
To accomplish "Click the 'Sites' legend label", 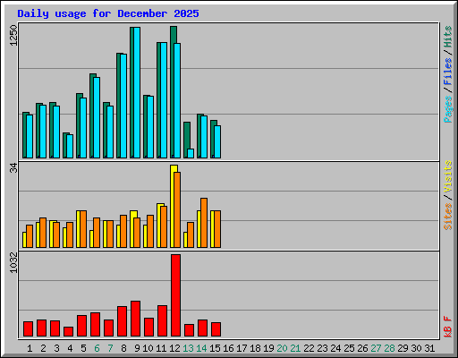I will point(447,217).
